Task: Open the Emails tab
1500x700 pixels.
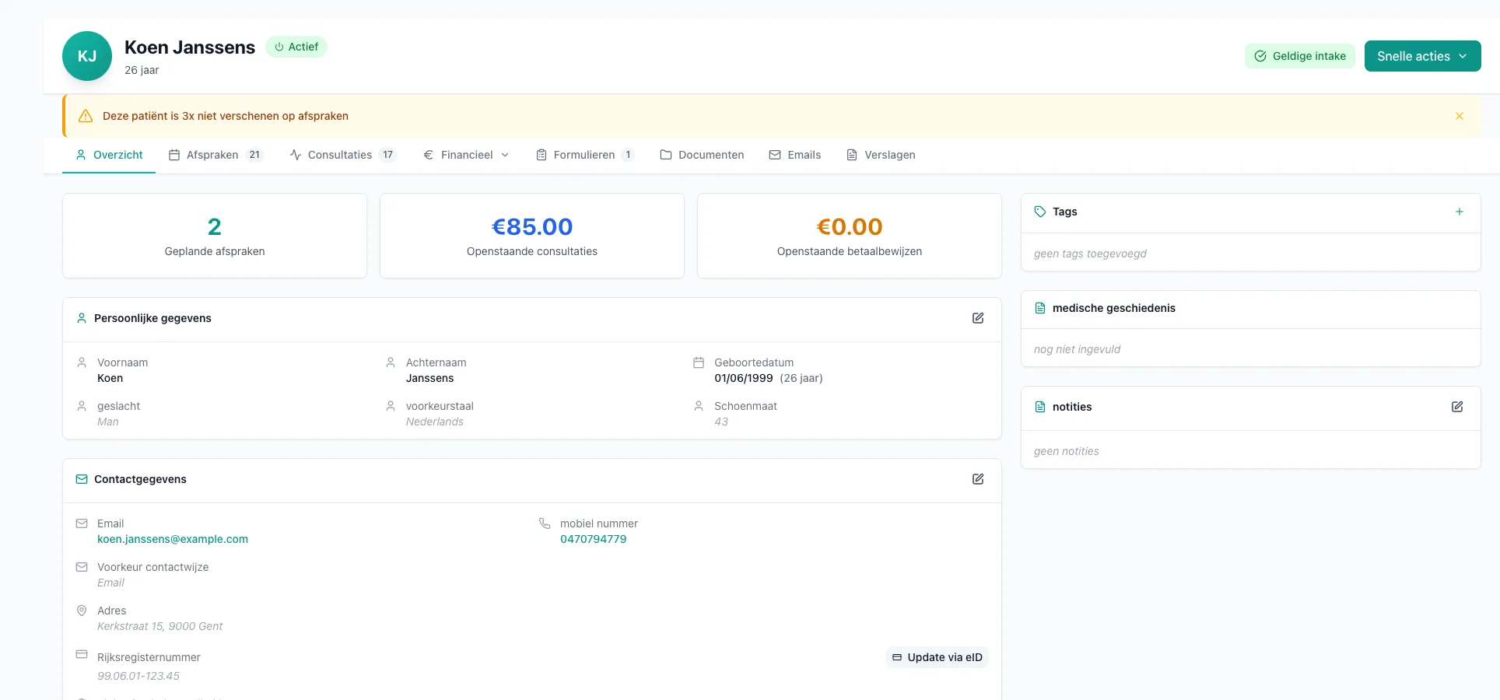Action: pyautogui.click(x=795, y=155)
